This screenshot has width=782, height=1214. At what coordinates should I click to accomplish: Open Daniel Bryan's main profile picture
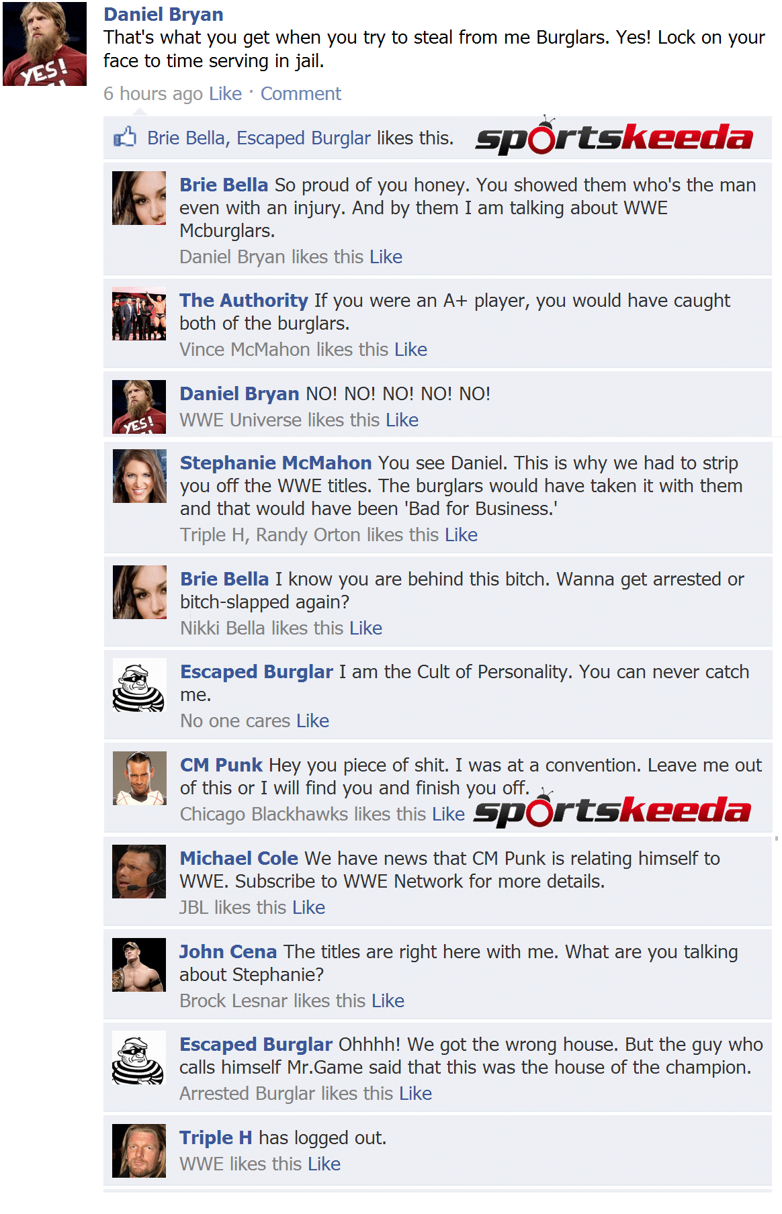coord(44,44)
